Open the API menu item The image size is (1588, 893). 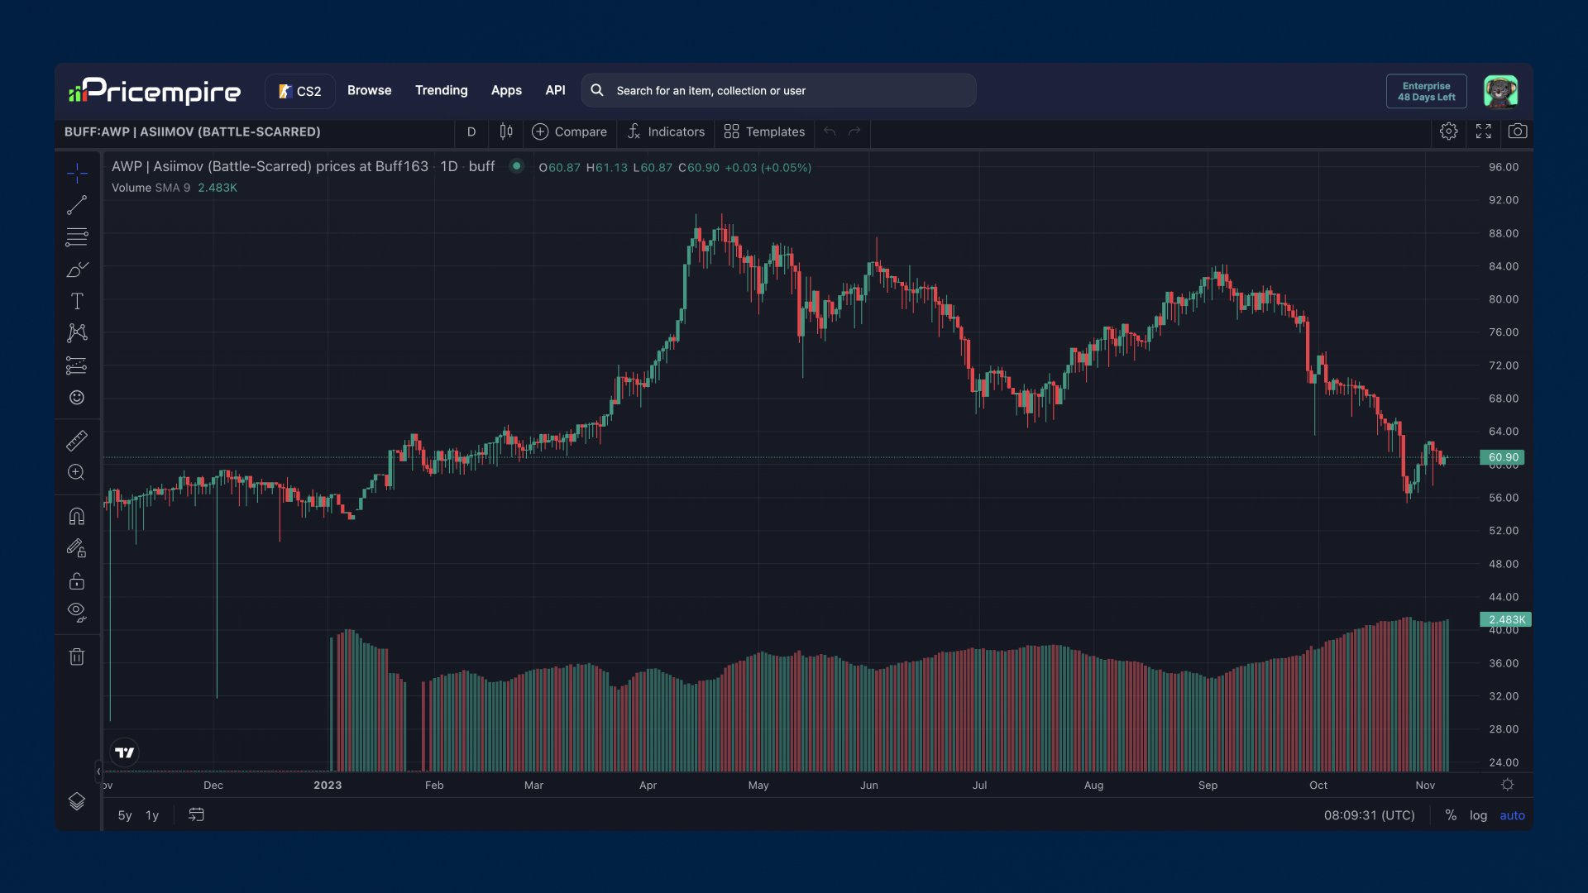[x=555, y=90]
